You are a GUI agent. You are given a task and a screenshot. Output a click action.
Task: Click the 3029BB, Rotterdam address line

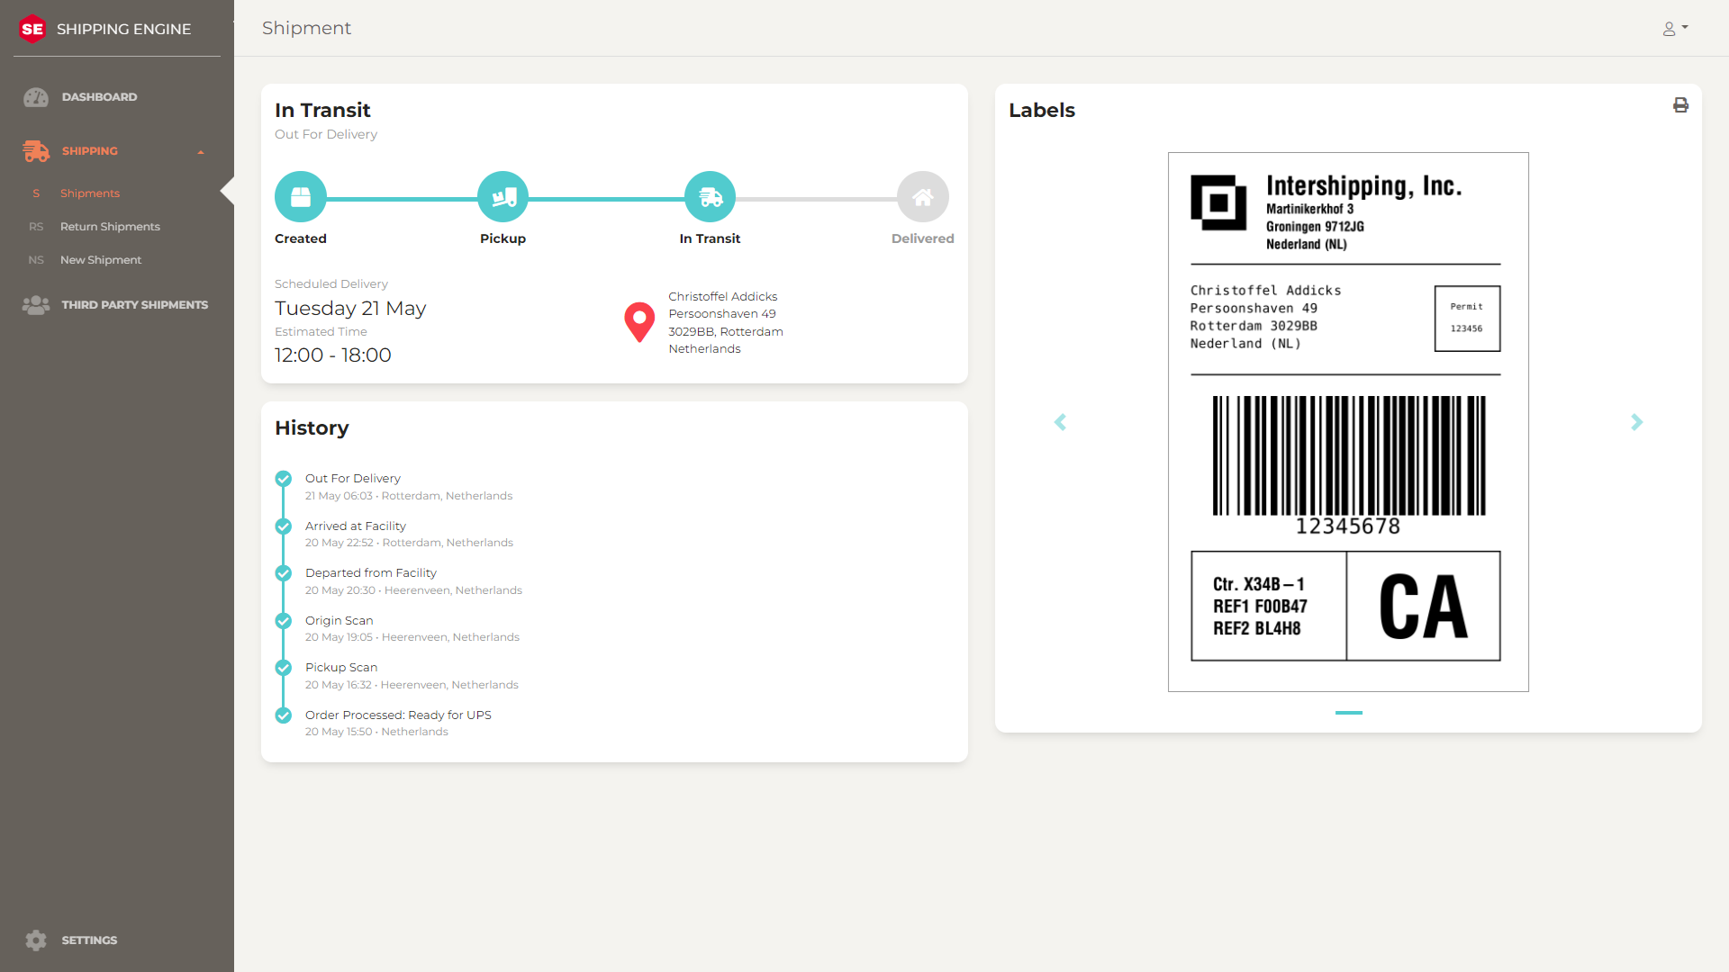(x=726, y=332)
